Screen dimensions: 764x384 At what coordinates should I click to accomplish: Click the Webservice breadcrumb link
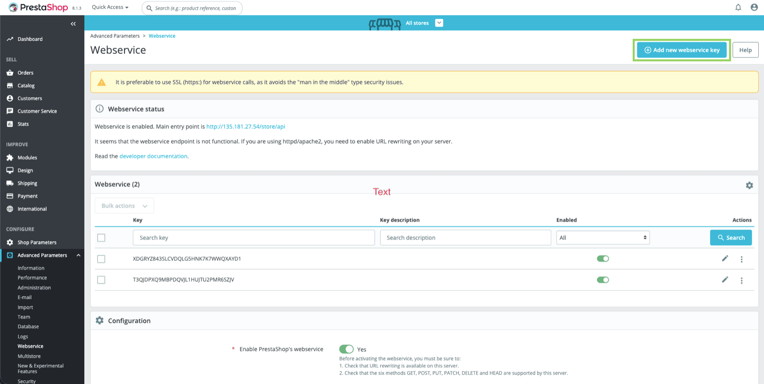pyautogui.click(x=162, y=36)
